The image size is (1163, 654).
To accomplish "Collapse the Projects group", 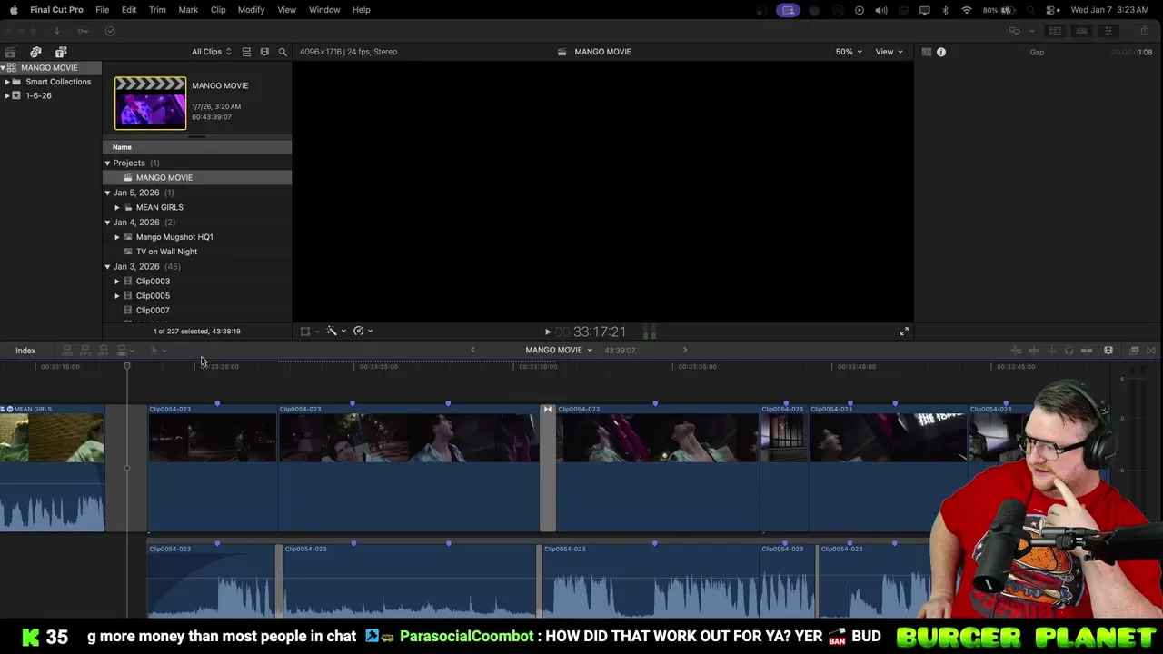I will click(107, 163).
